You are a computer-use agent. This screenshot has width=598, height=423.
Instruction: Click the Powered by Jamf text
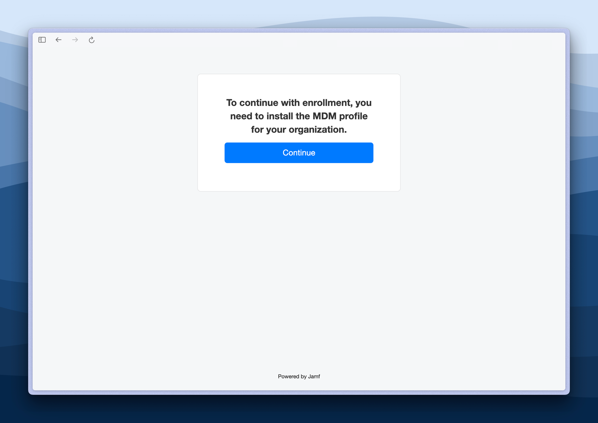[299, 376]
